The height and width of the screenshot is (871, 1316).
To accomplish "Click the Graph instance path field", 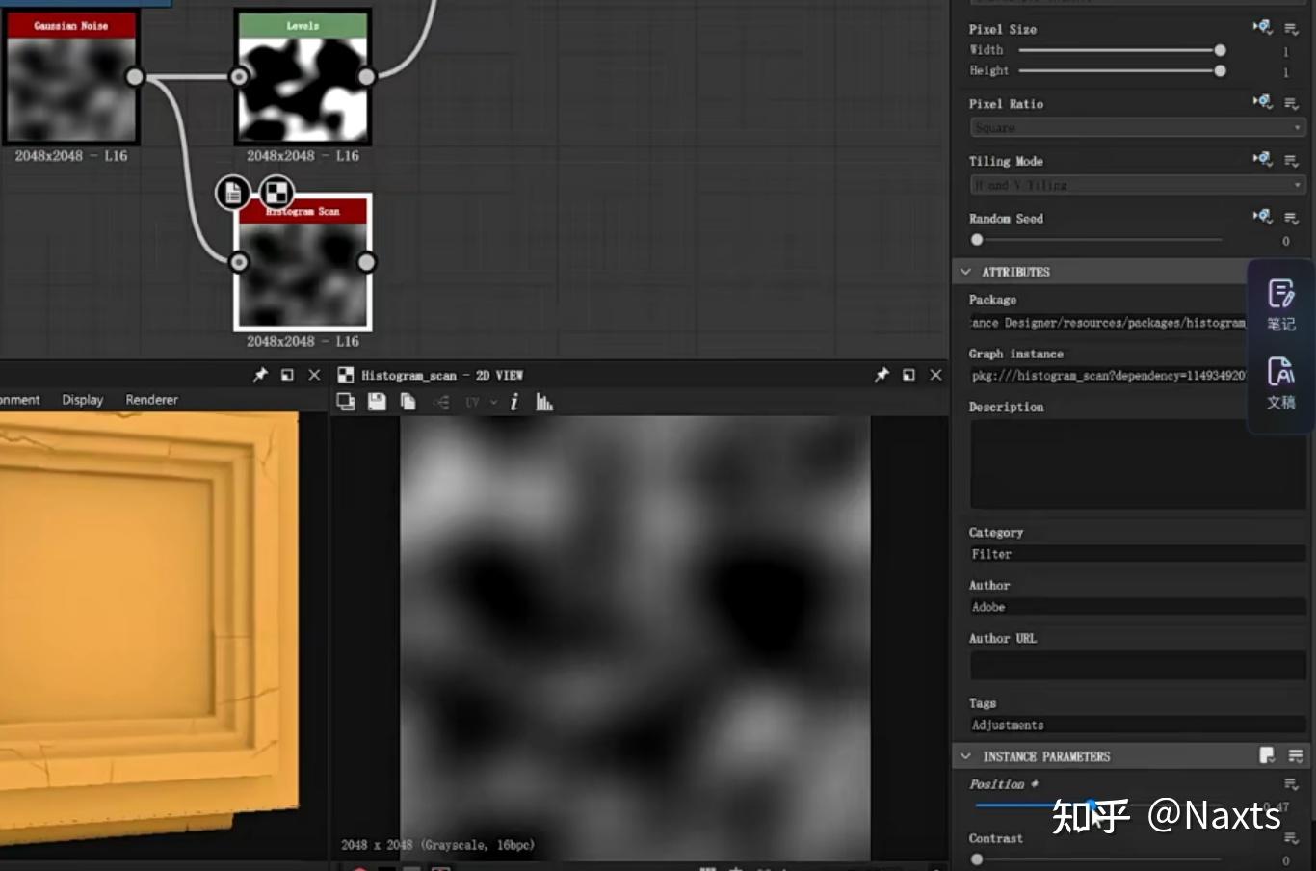I will point(1108,375).
